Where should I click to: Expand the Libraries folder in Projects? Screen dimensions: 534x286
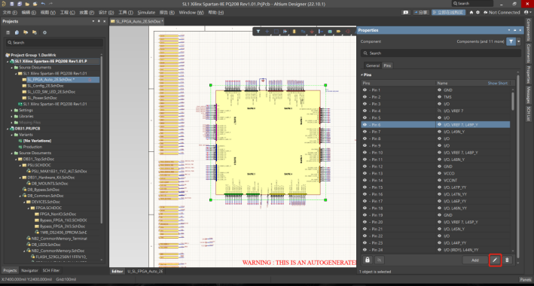(11, 117)
